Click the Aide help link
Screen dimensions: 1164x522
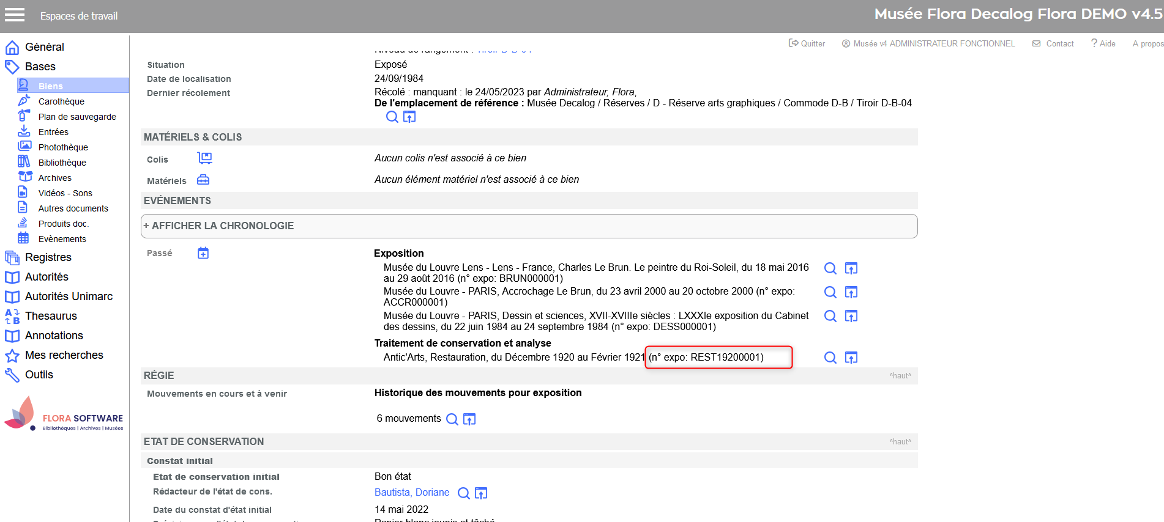click(x=1103, y=43)
